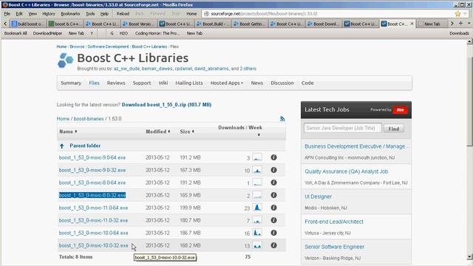Viewport: 473px width, 266px height.
Task: Open the tab list dropdown arrow
Action: click(x=469, y=23)
